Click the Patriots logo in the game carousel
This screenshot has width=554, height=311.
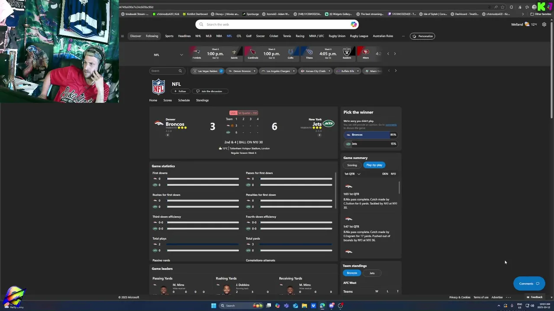click(x=196, y=52)
